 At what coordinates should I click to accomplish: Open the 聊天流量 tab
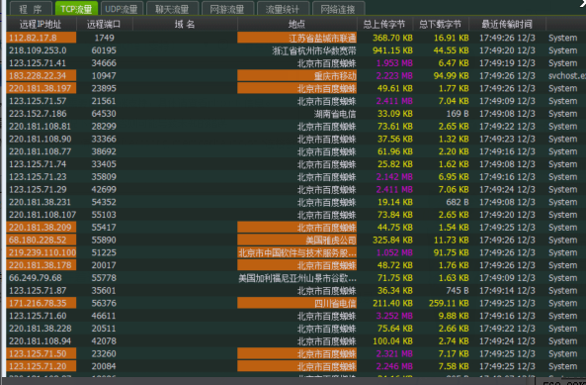point(172,9)
